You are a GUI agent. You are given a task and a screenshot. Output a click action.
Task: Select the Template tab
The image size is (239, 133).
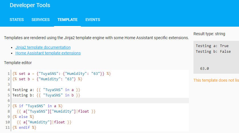pyautogui.click(x=67, y=20)
